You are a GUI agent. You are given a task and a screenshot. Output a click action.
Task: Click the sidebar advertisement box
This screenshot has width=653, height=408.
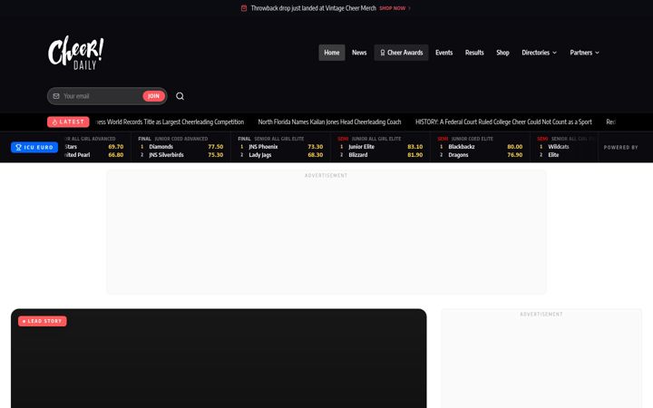(x=541, y=358)
